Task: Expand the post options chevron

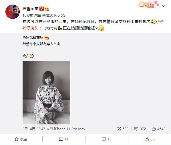Action: coord(164,6)
